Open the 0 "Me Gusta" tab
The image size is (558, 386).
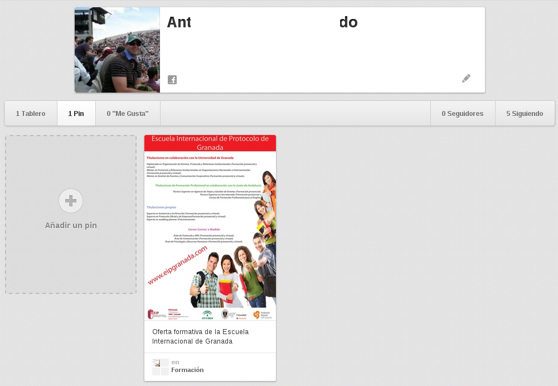click(x=128, y=113)
